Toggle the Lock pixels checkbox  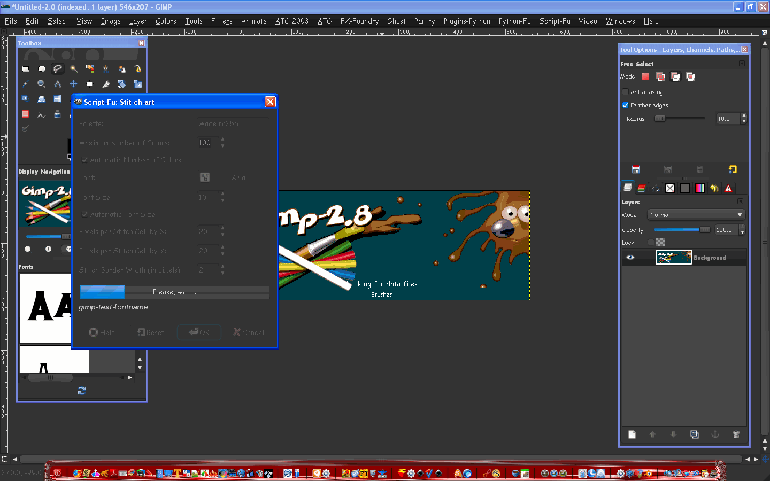pyautogui.click(x=651, y=243)
